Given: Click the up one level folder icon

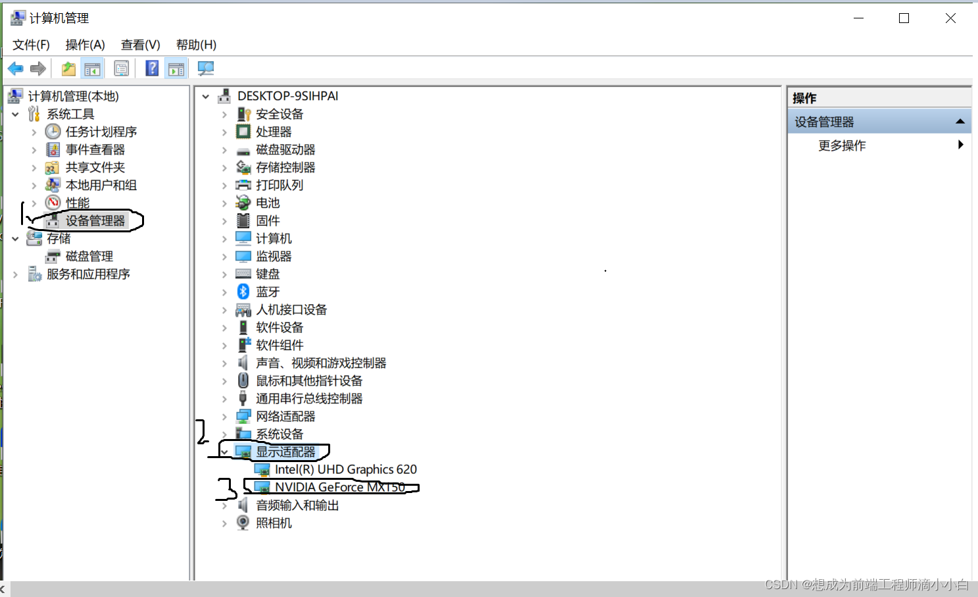Looking at the screenshot, I should coord(68,68).
